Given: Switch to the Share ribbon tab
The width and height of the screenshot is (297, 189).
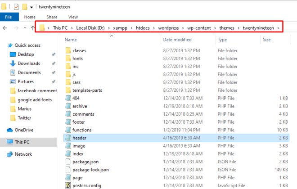Looking at the screenshot, I should 52,17.
